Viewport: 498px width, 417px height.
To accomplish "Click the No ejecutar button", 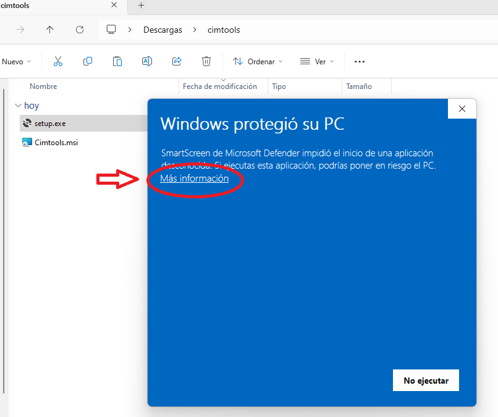I will tap(426, 380).
